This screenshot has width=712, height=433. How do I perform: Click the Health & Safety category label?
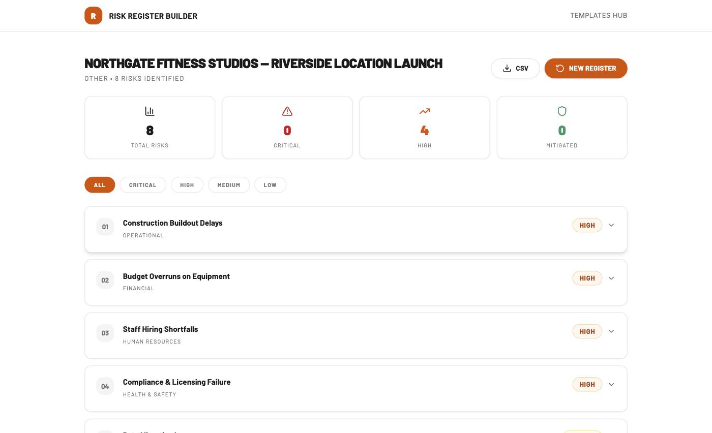[x=150, y=394]
